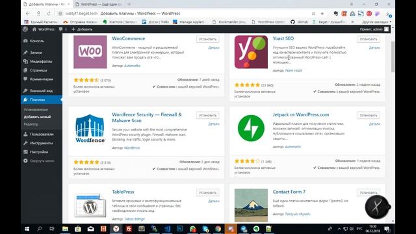This screenshot has width=416, height=234.
Task: Collapse sidebar with Свернуть меню
Action: pos(42,161)
